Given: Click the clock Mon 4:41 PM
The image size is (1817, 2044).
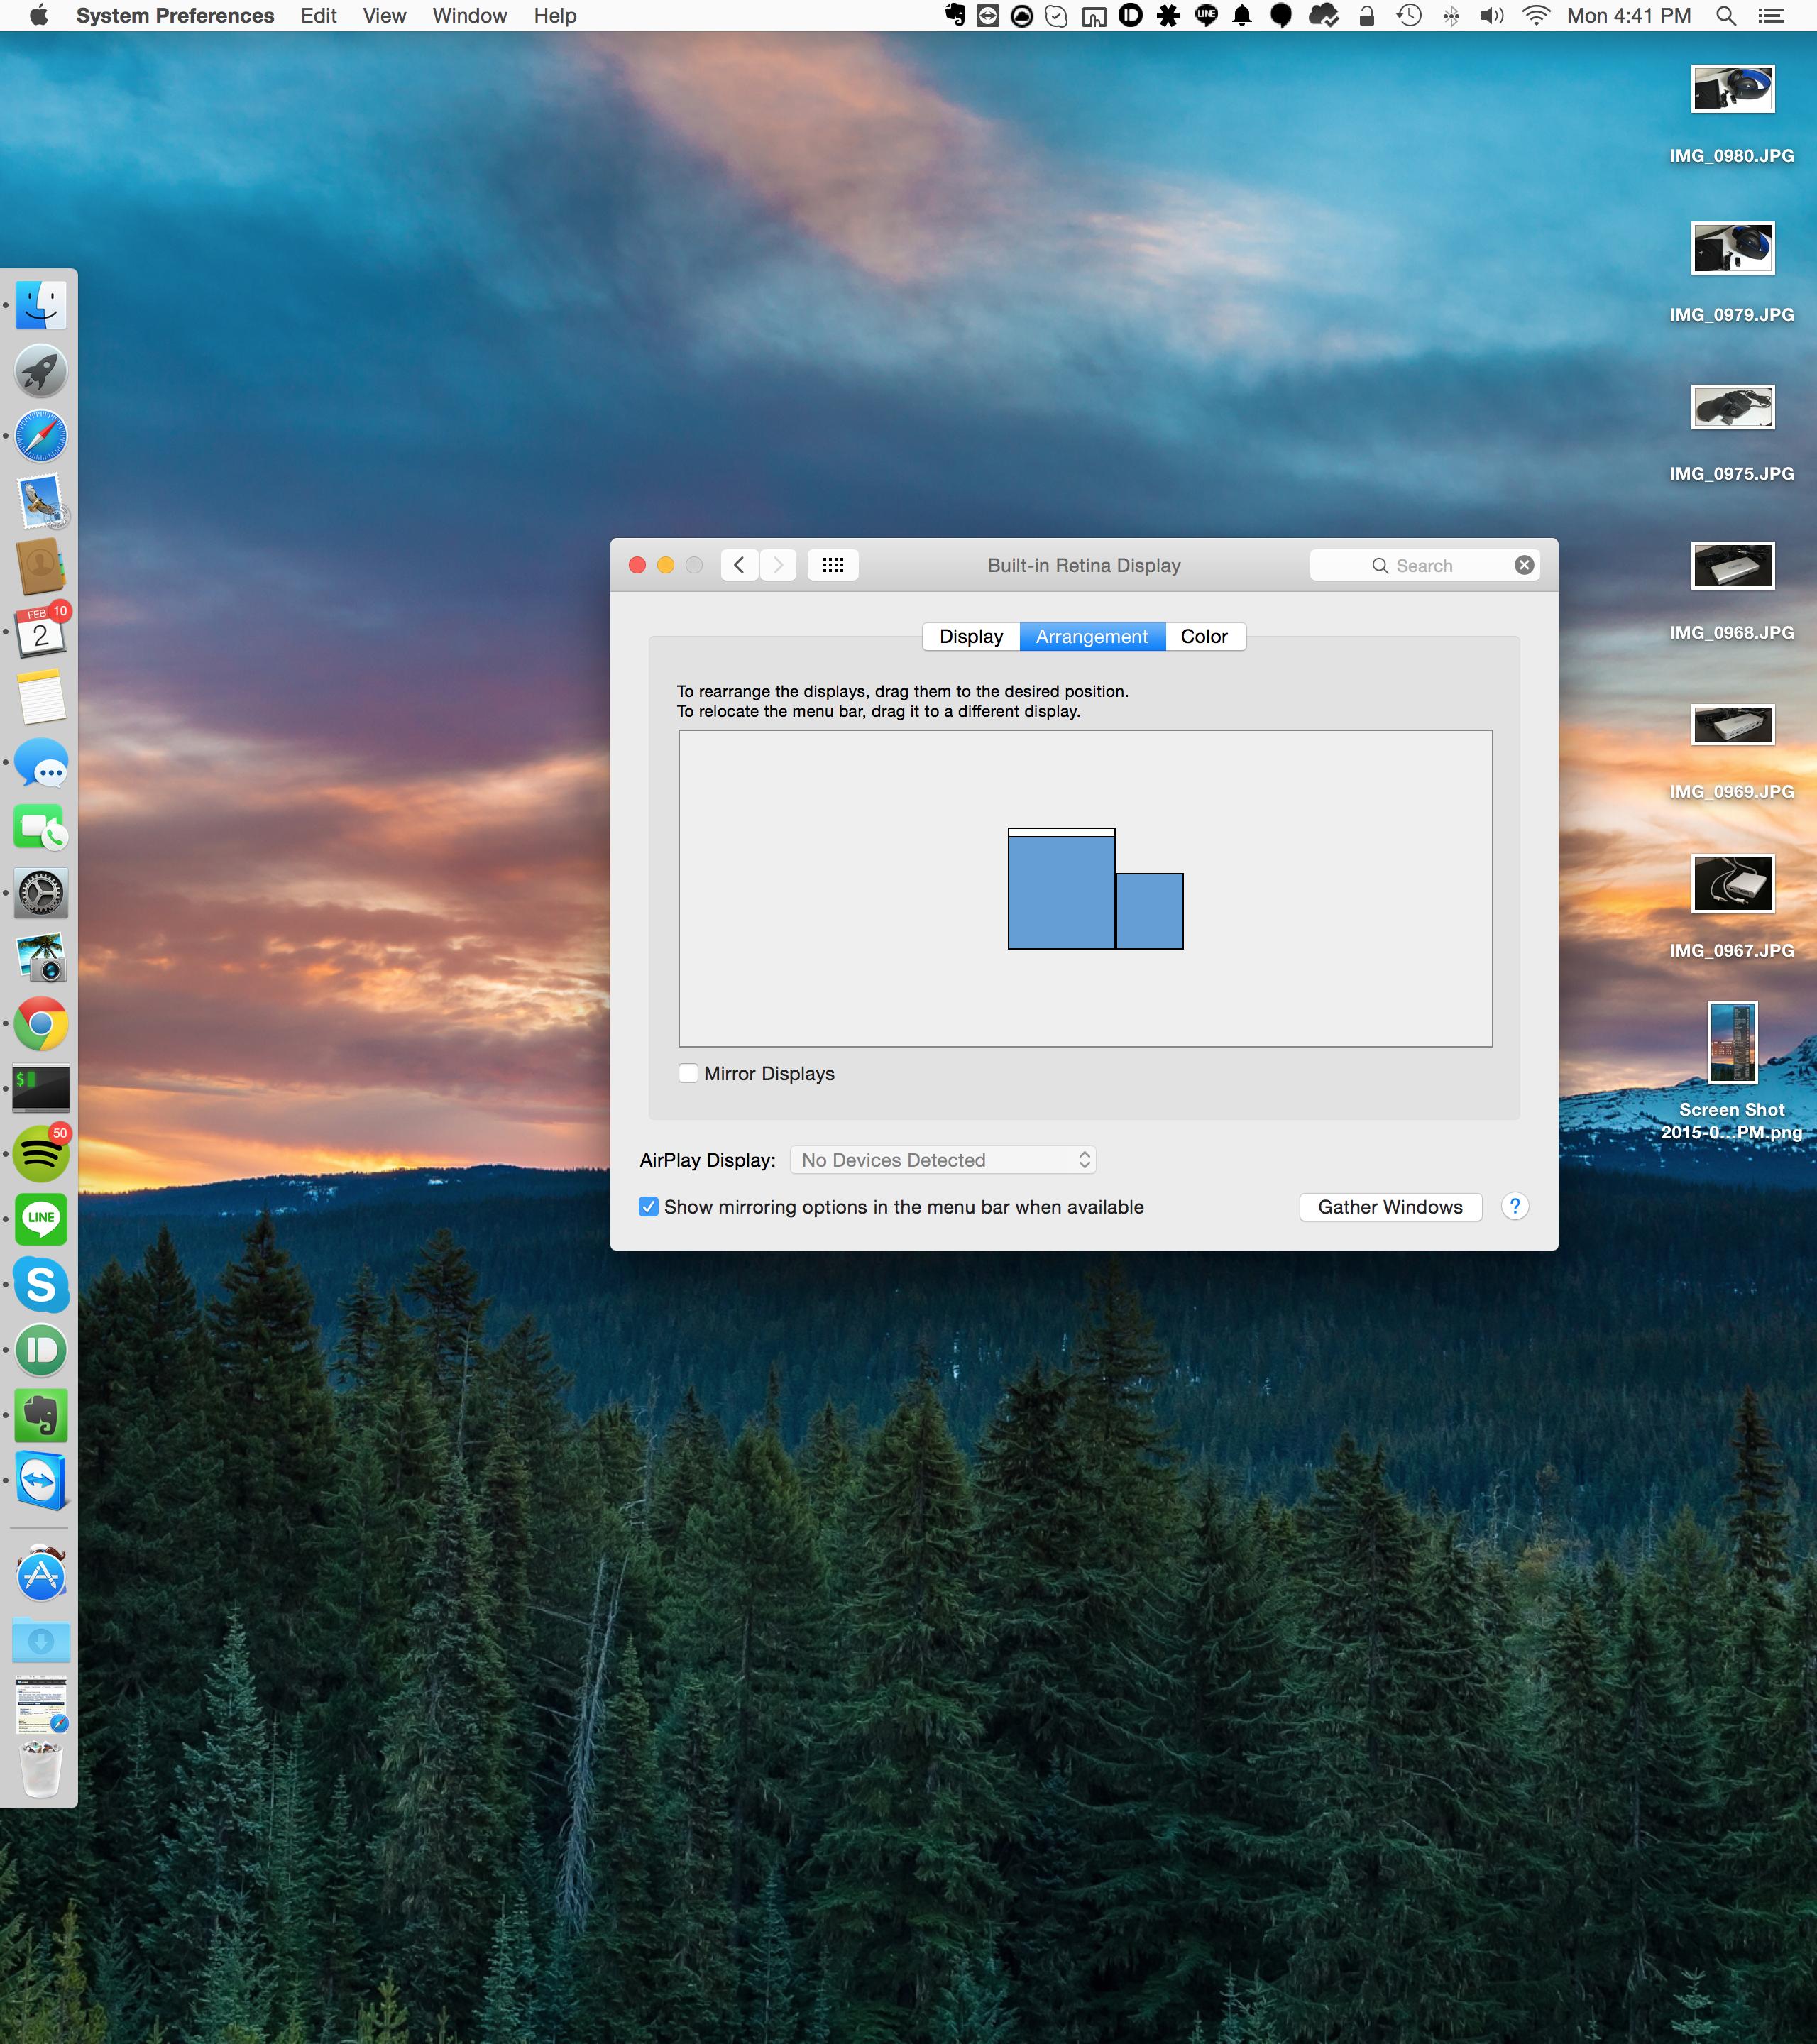Looking at the screenshot, I should (x=1629, y=16).
